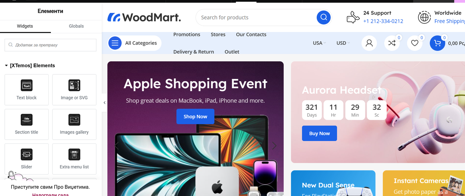Choose the Section title widget

coord(27,124)
